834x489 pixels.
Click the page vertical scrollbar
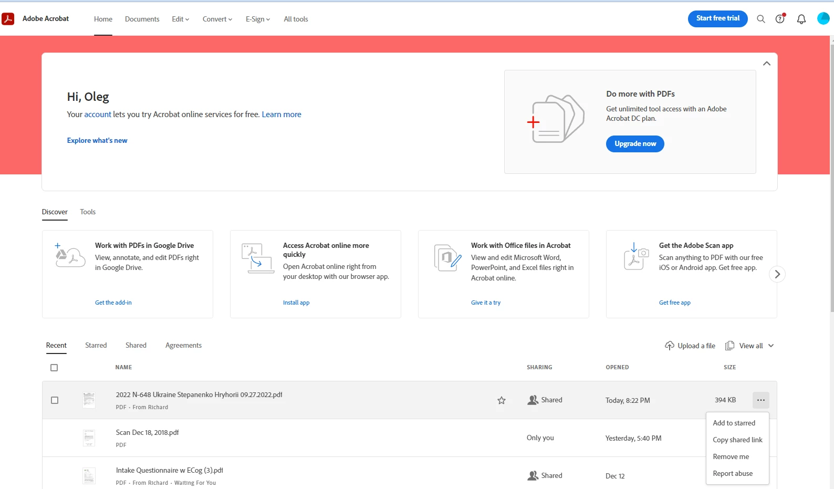831,179
